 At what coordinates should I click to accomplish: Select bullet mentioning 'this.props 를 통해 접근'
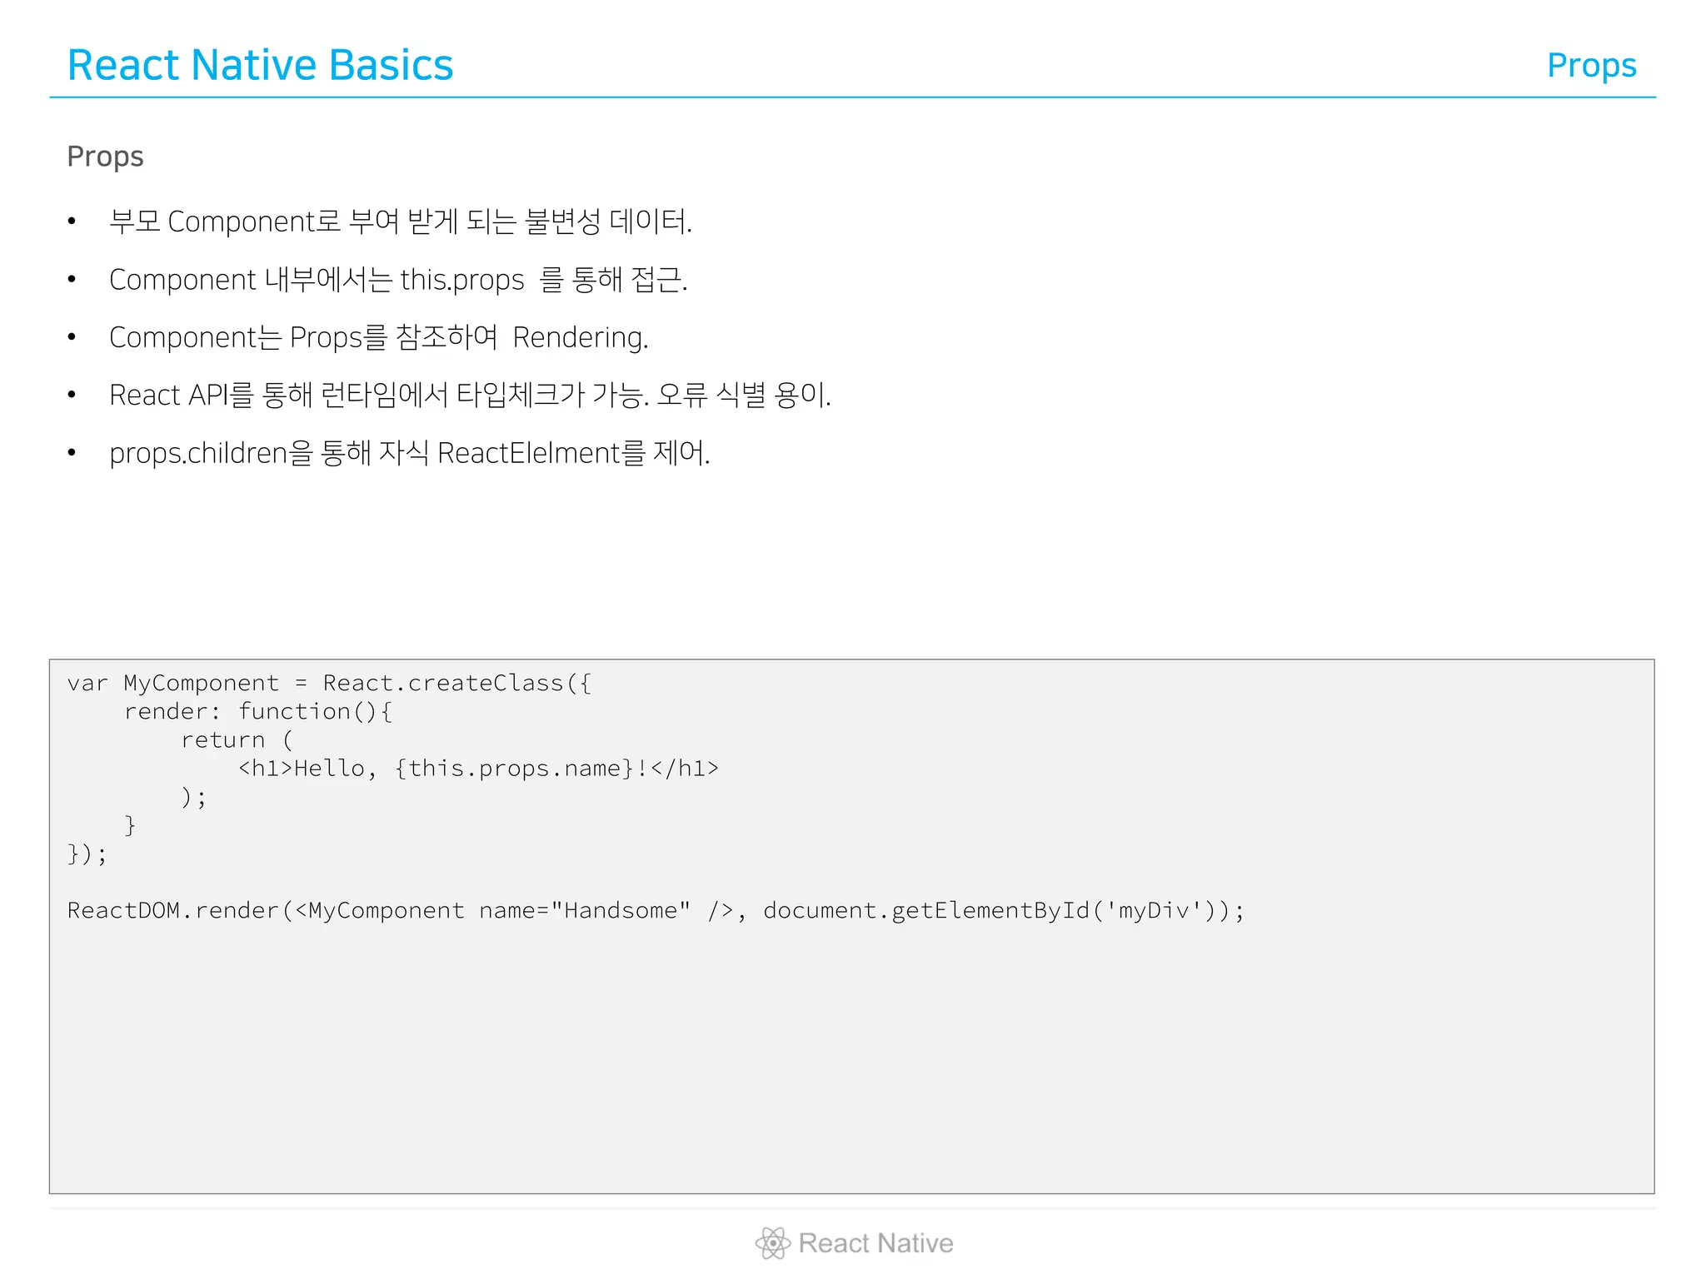tap(398, 280)
